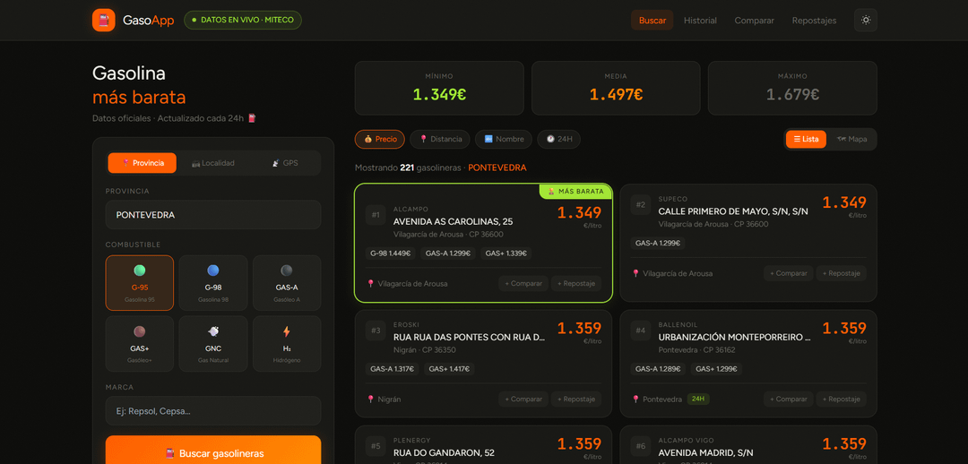Switch to the Localidad search tab
968x464 pixels.
[213, 163]
